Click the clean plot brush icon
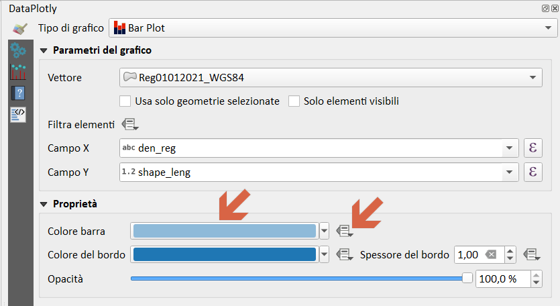The image size is (560, 306). [20, 29]
